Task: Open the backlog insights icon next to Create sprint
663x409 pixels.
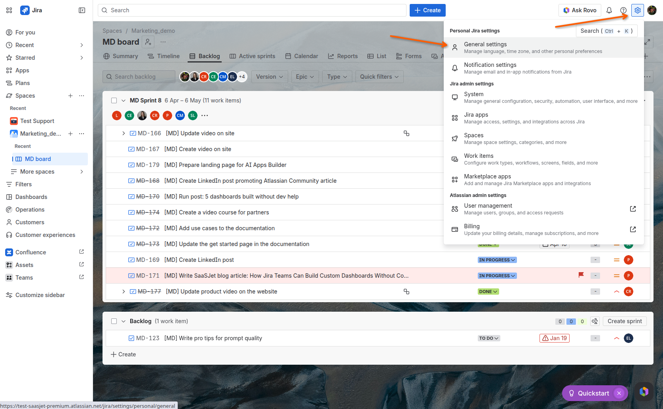Action: tap(595, 321)
